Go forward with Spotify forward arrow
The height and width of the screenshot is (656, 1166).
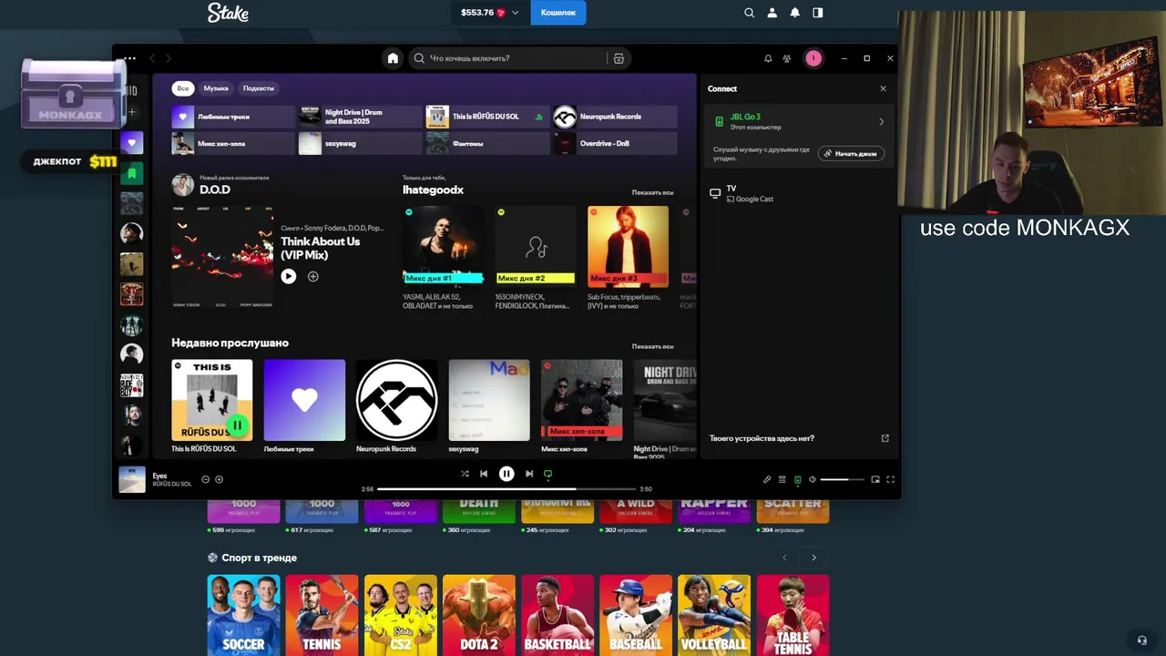[x=169, y=58]
